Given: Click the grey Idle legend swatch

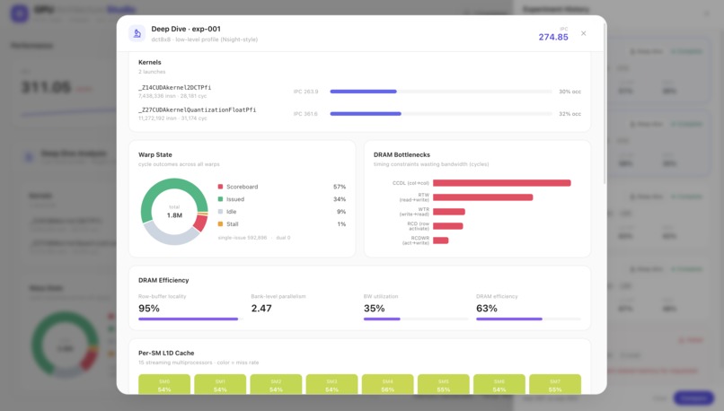Looking at the screenshot, I should (x=220, y=211).
